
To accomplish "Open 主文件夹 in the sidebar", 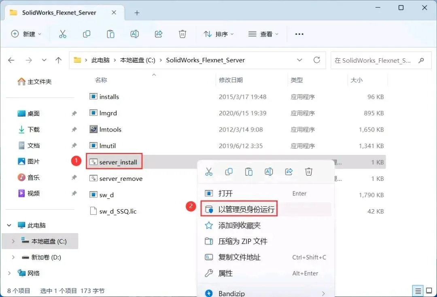I will (34, 82).
